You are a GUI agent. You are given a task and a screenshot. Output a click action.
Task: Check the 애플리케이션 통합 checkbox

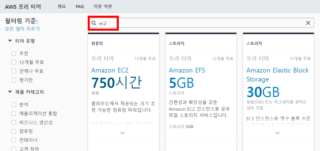[x=14, y=113]
